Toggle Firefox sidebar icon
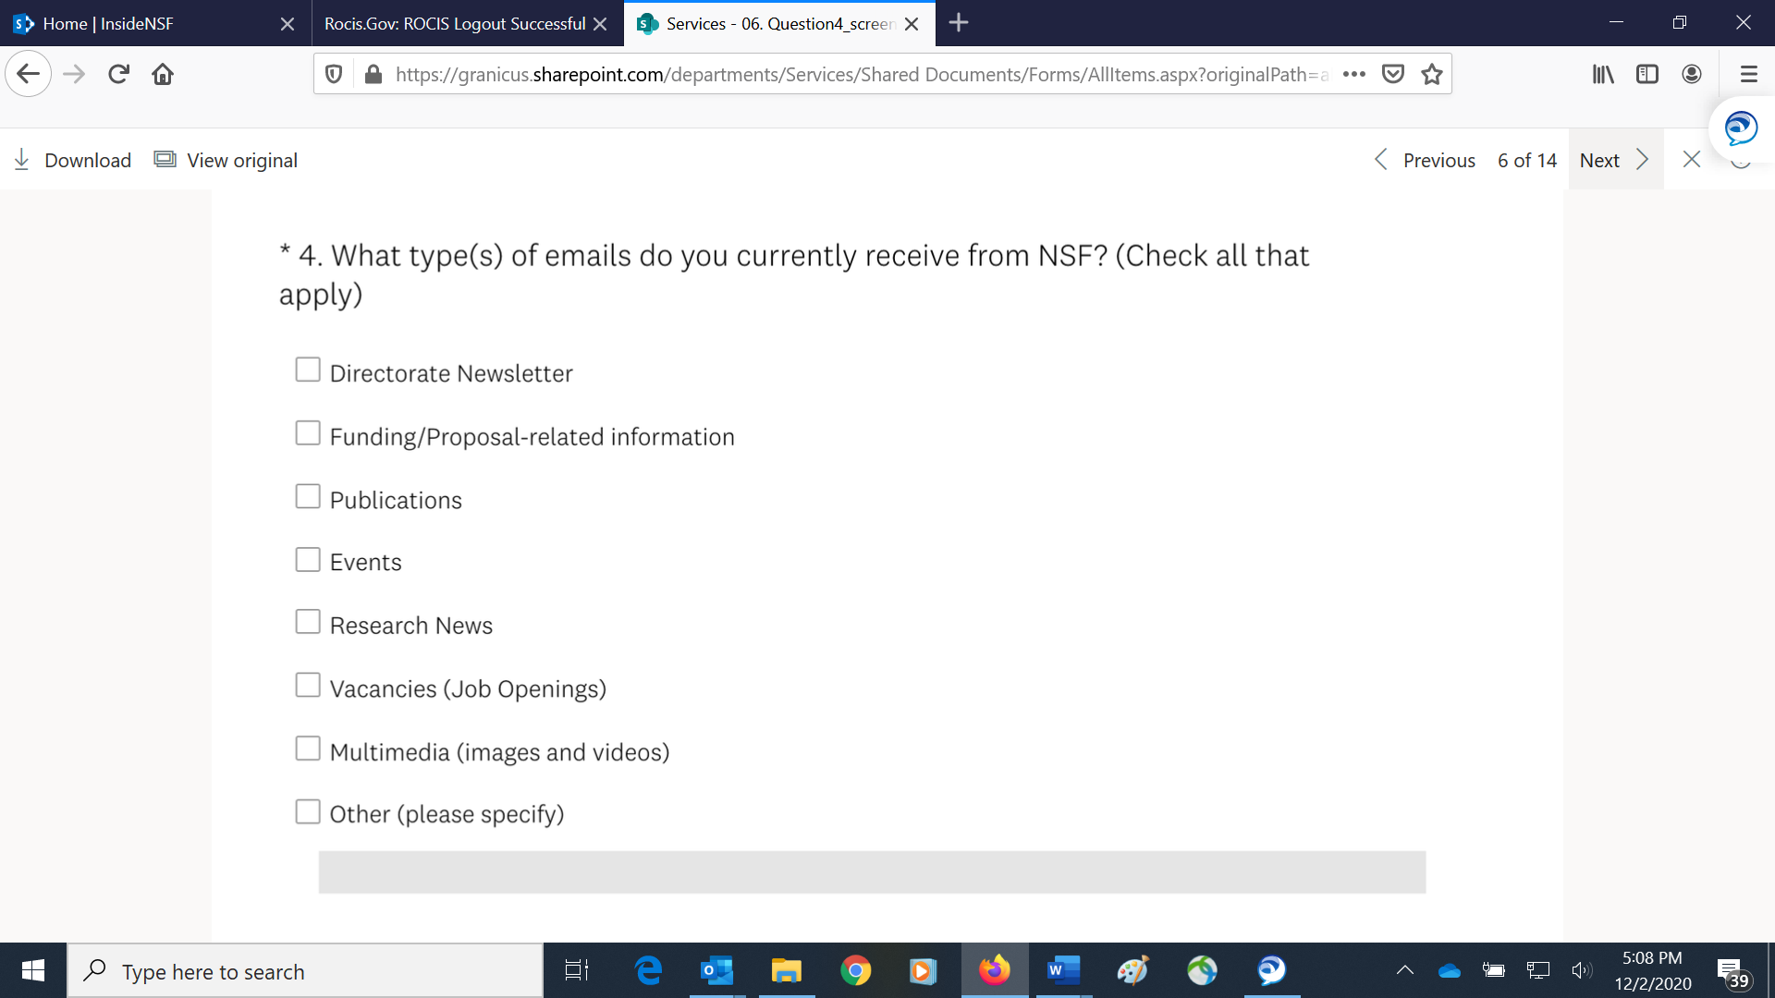 coord(1647,74)
